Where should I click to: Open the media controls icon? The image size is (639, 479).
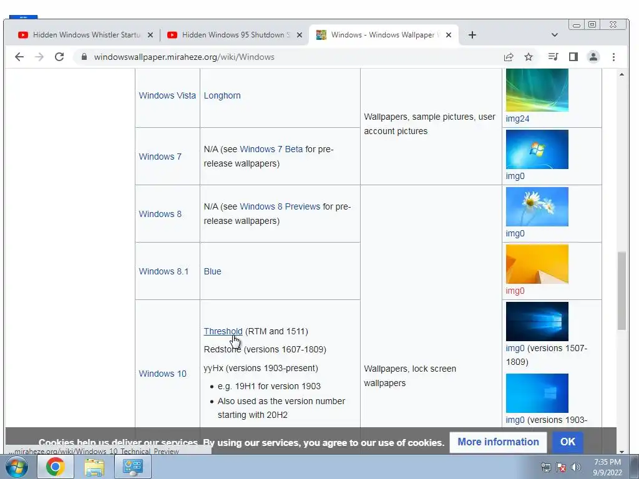[x=553, y=57]
